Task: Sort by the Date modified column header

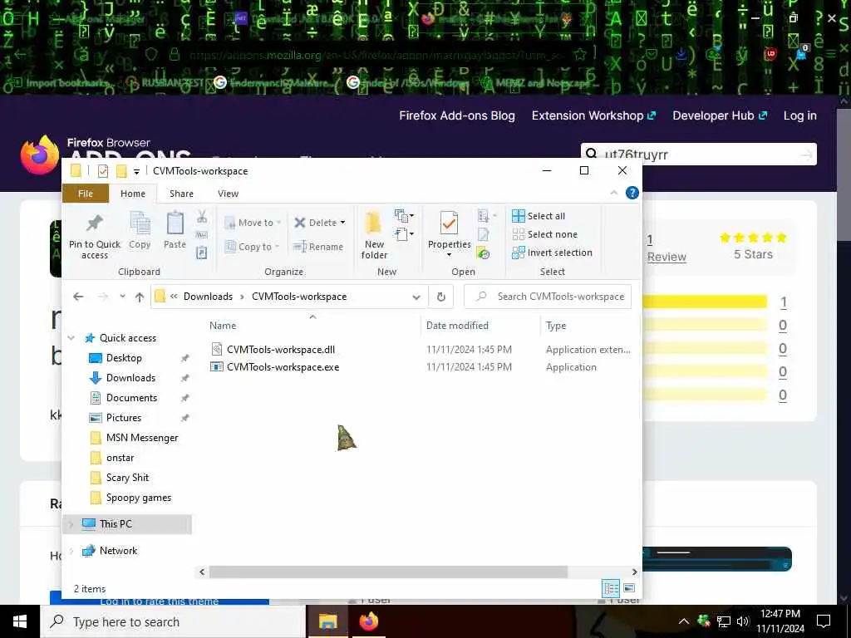Action: click(457, 326)
